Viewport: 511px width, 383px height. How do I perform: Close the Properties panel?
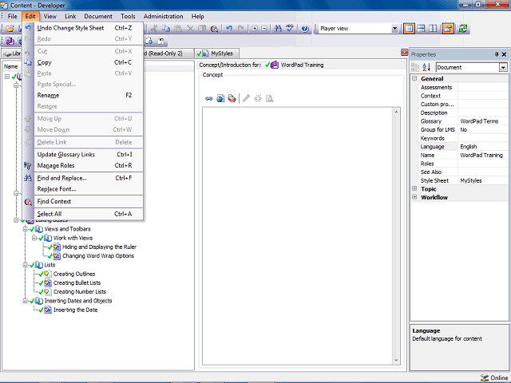(x=504, y=54)
